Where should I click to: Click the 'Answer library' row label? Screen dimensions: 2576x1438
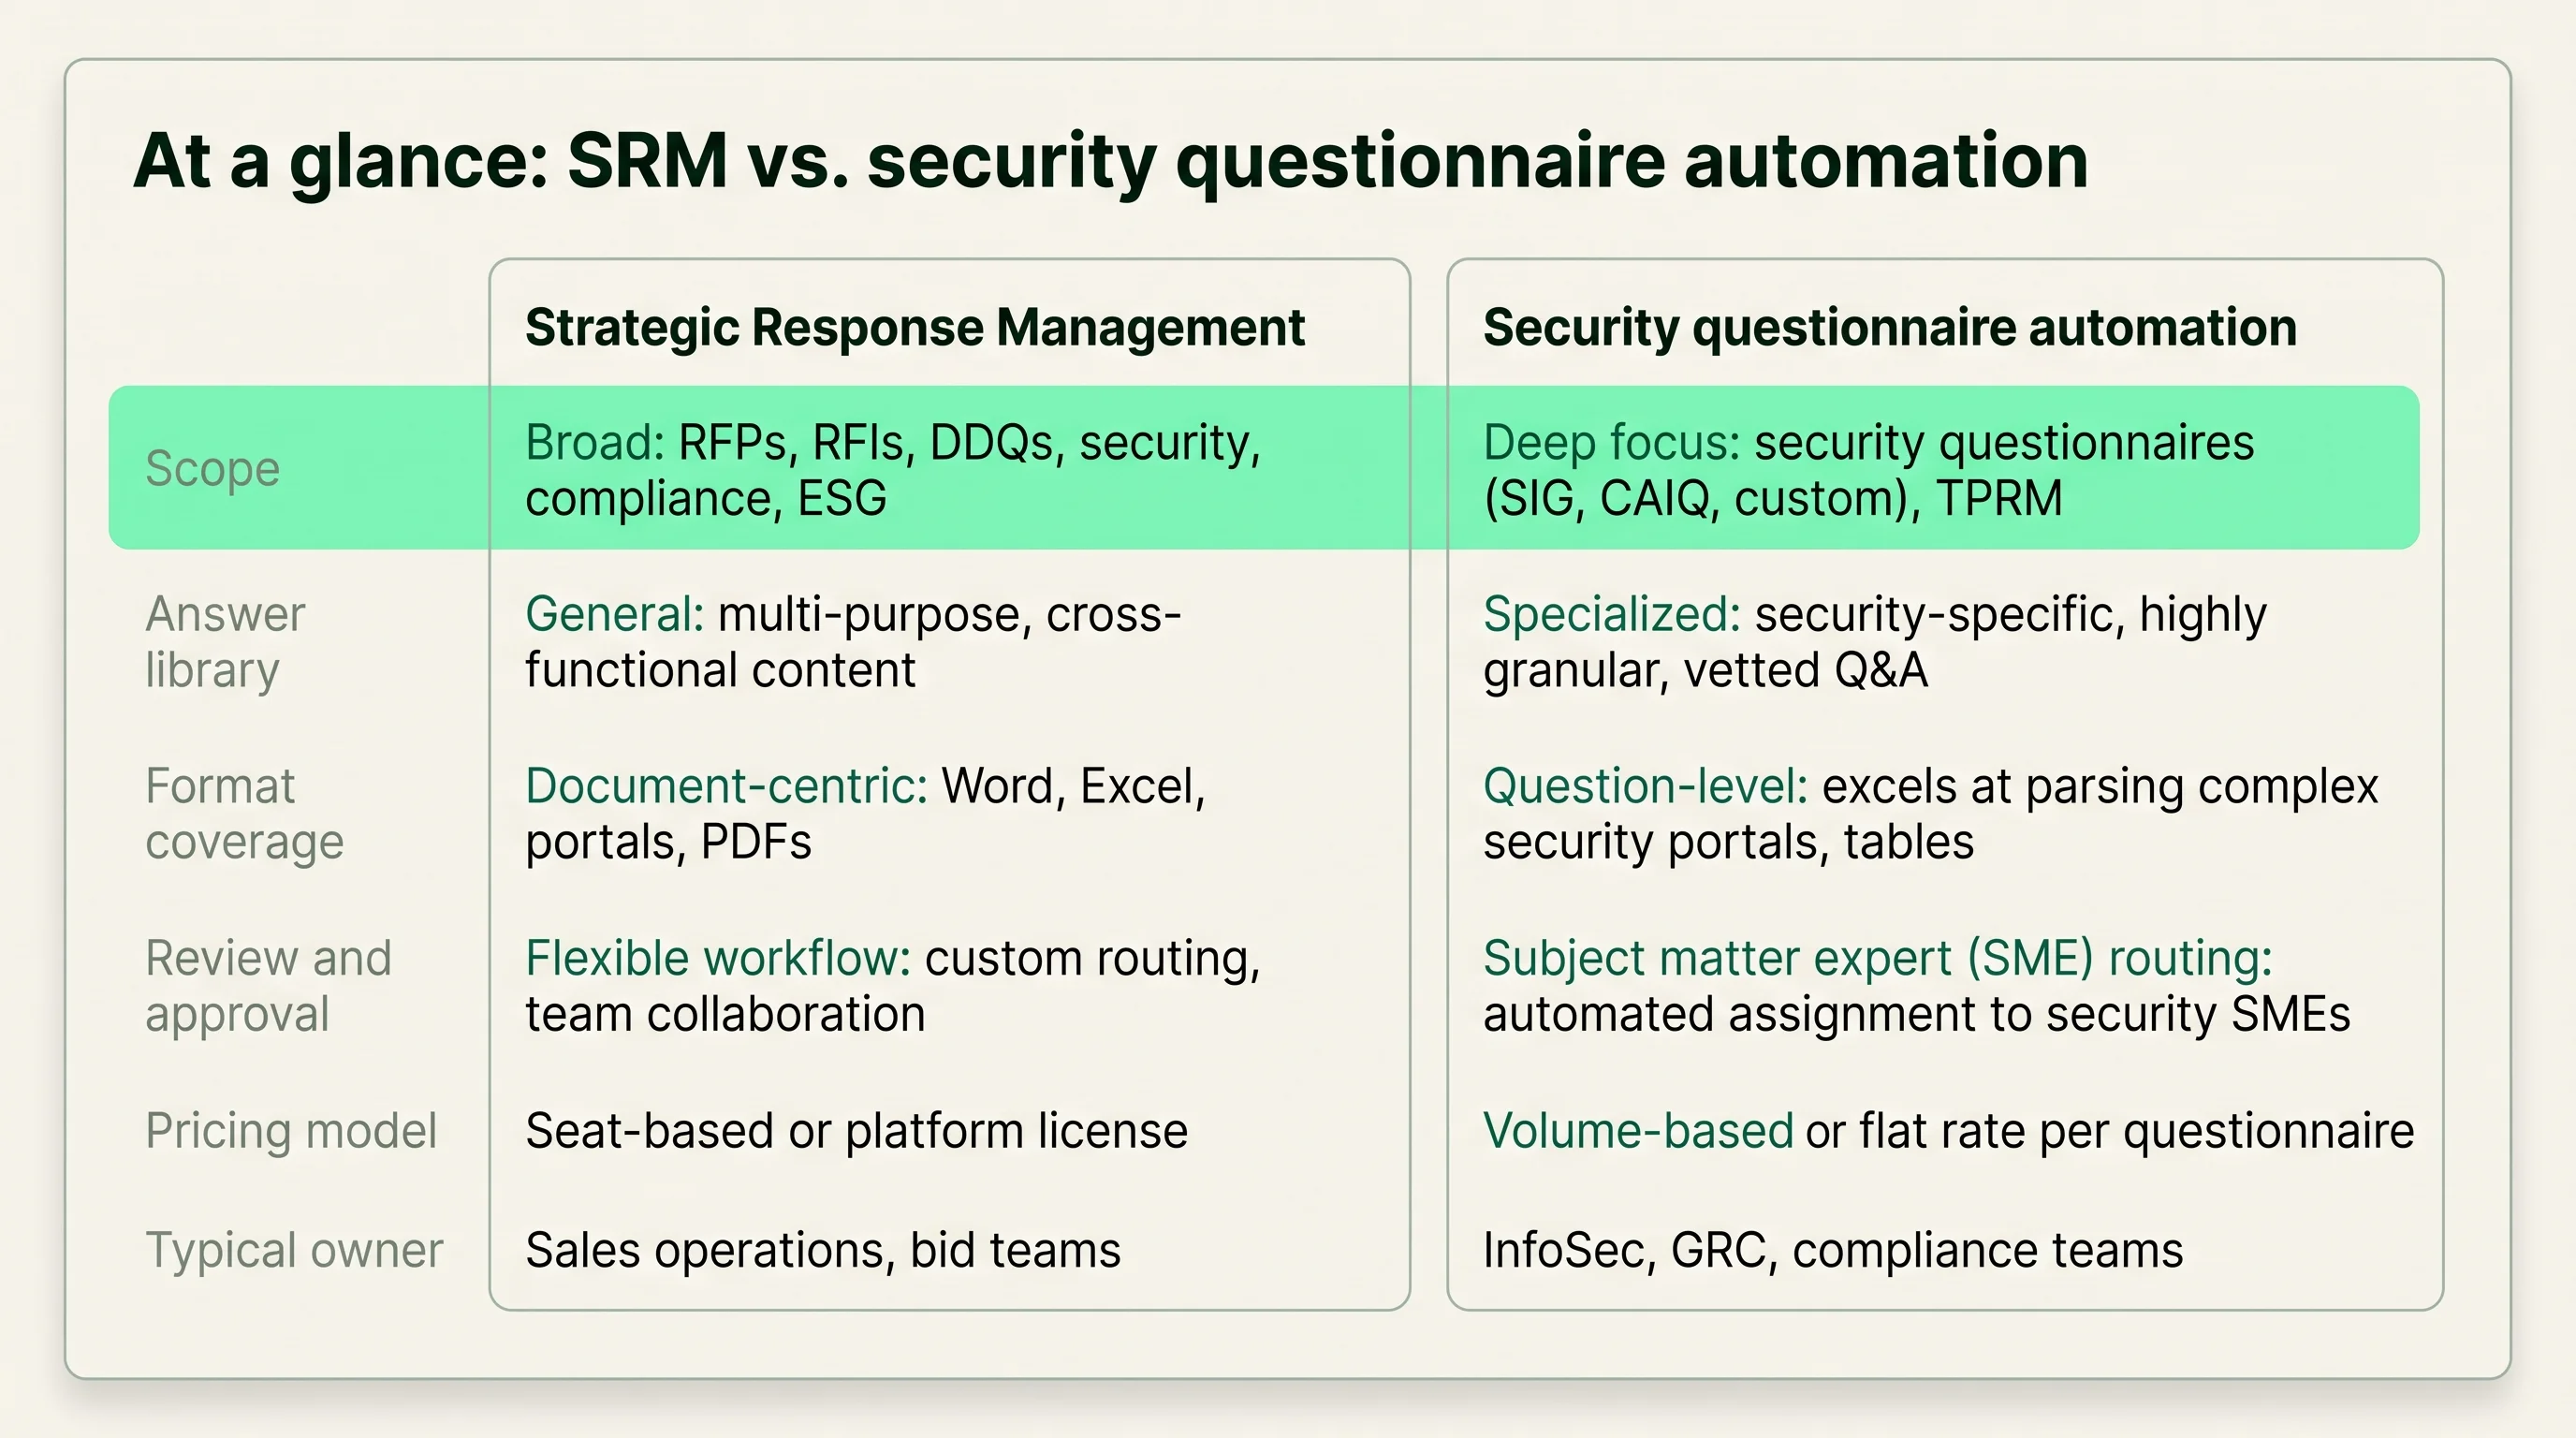click(225, 642)
